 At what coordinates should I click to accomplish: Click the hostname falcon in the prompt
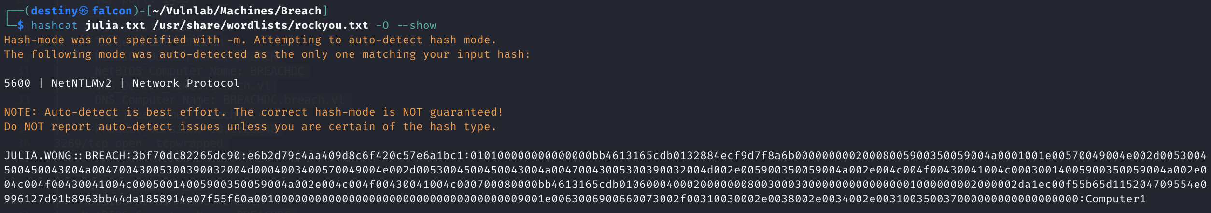(x=112, y=11)
